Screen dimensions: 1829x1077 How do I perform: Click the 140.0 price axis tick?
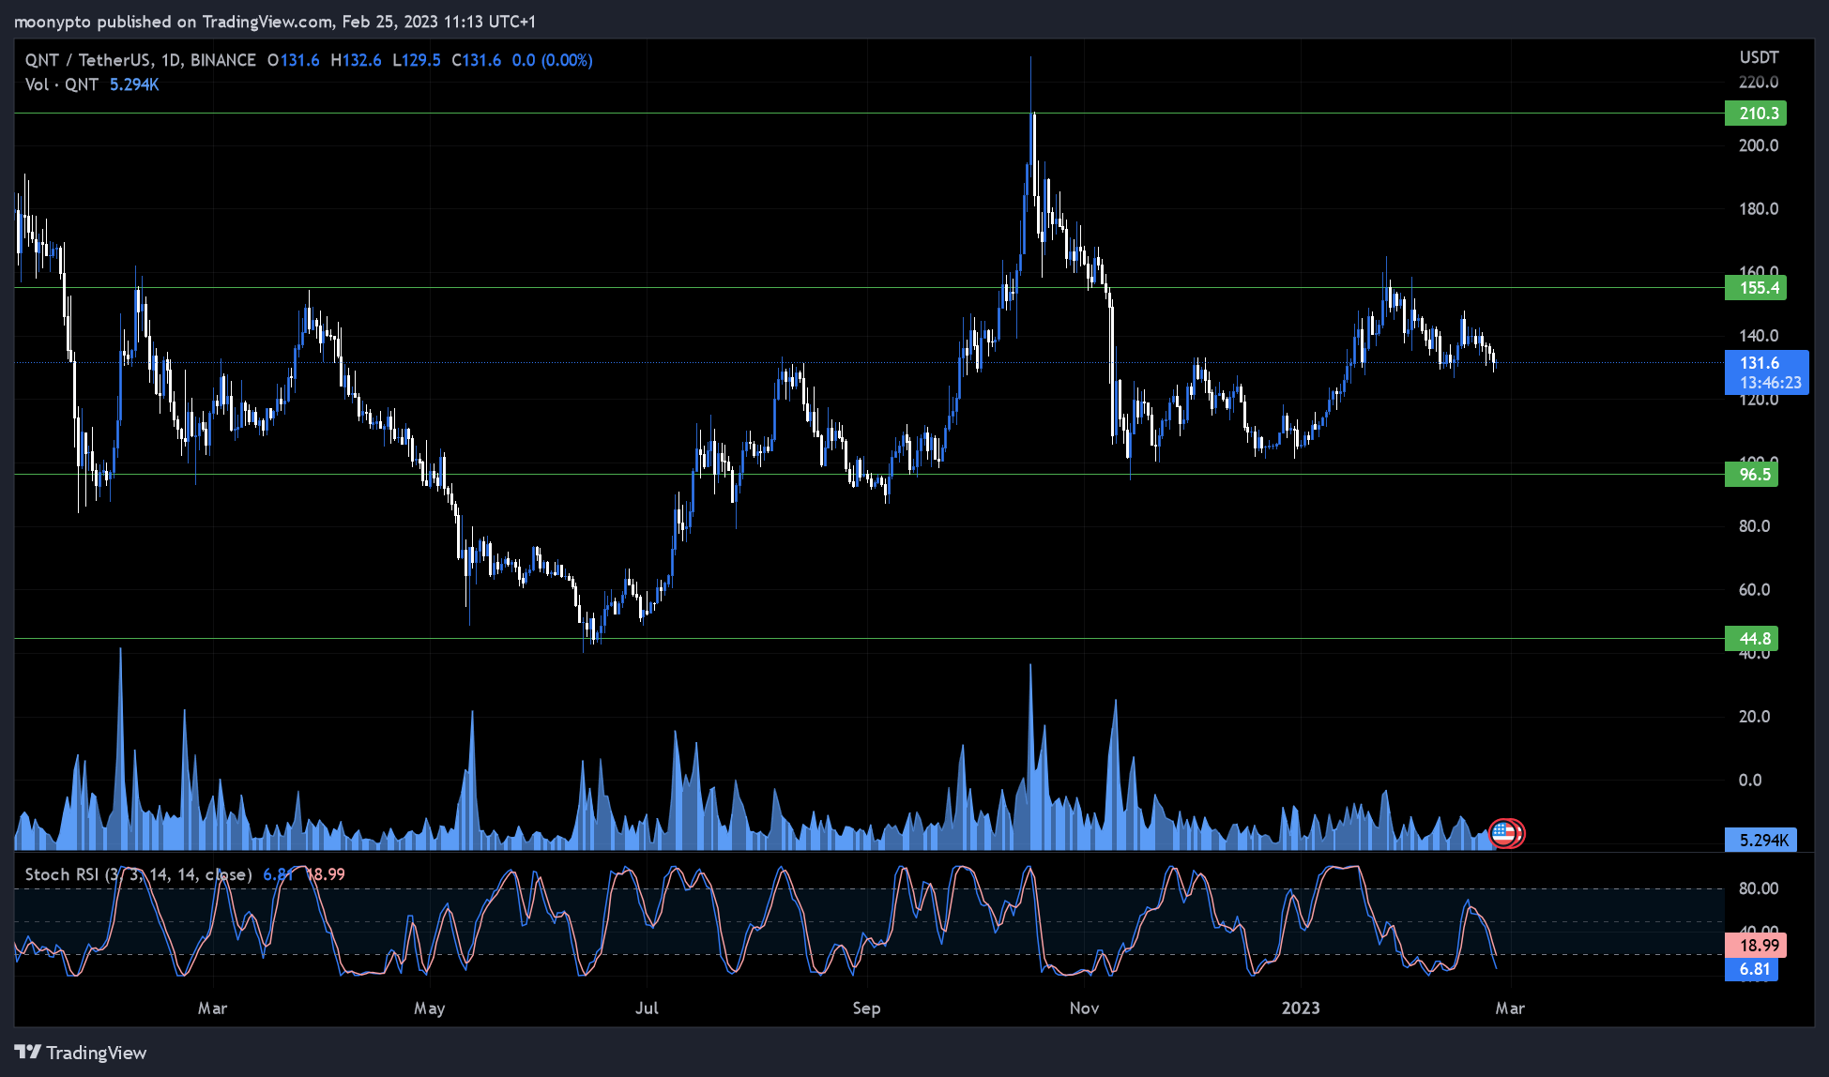[x=1759, y=336]
